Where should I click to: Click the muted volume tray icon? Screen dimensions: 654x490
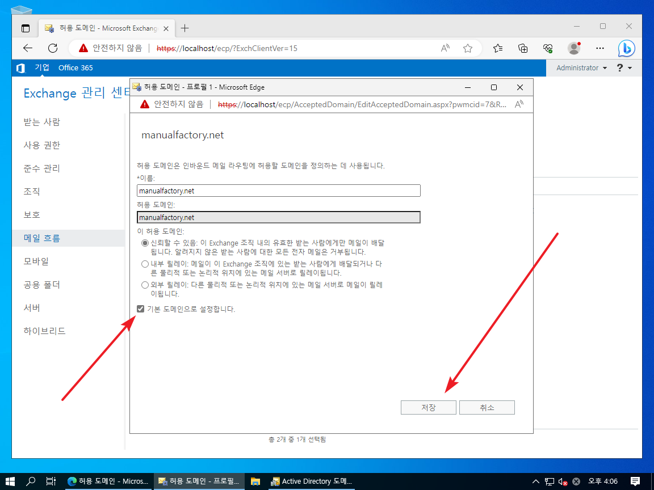[x=563, y=481]
